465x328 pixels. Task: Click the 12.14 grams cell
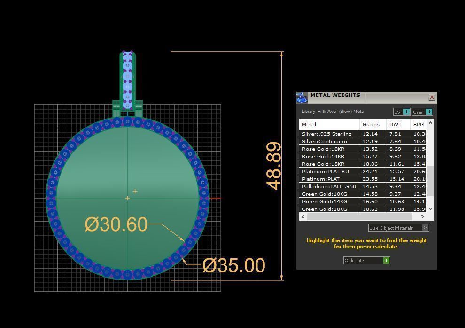(373, 134)
